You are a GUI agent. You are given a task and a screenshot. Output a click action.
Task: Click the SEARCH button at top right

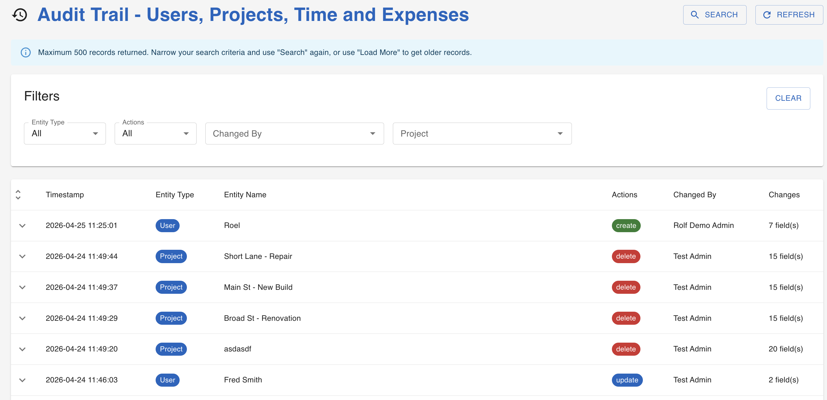(x=715, y=15)
